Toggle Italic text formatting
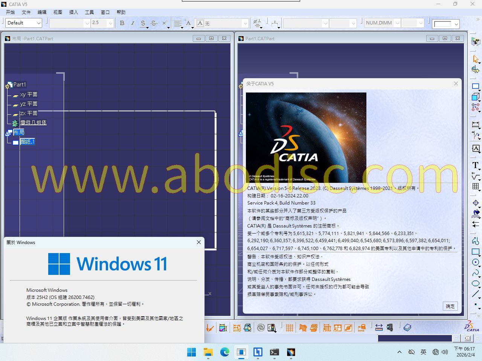 (x=133, y=23)
